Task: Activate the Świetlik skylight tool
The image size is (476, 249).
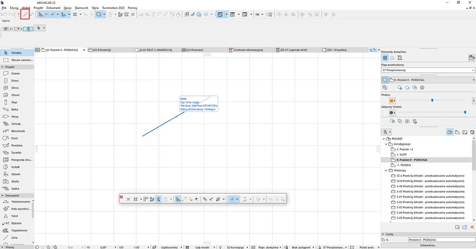Action: [x=17, y=153]
